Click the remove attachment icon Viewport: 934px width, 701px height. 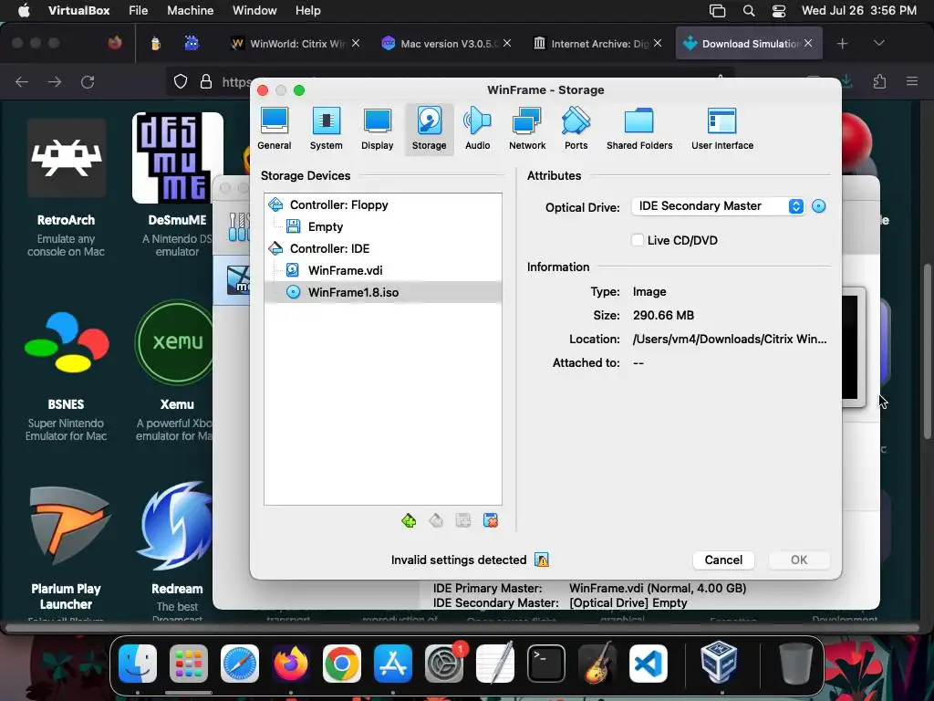(490, 521)
